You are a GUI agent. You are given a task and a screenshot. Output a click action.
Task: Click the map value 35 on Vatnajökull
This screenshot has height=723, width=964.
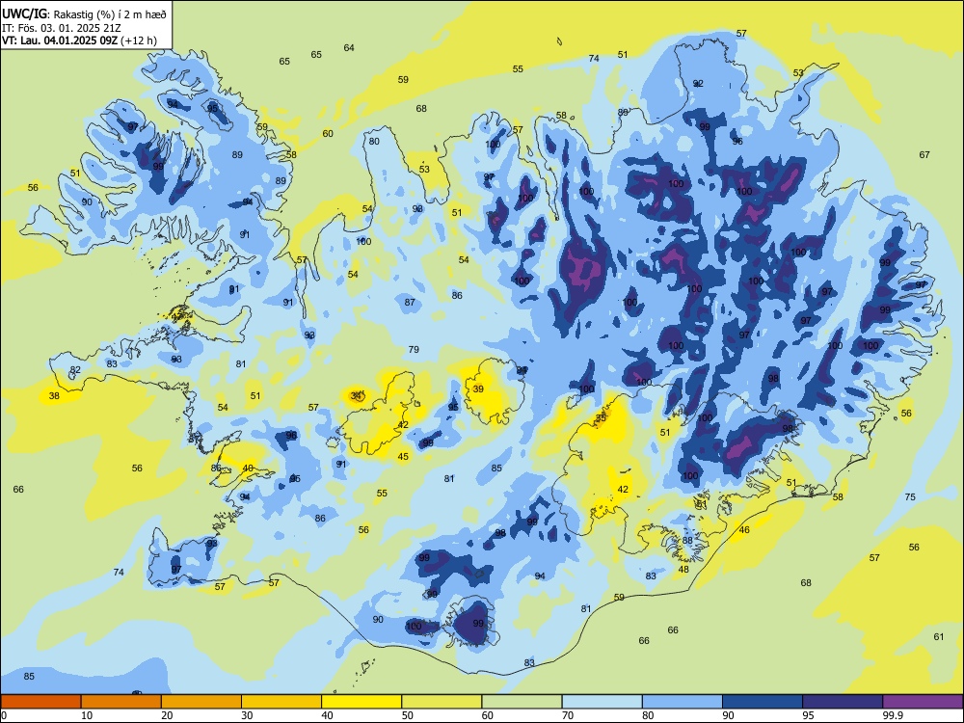[601, 418]
